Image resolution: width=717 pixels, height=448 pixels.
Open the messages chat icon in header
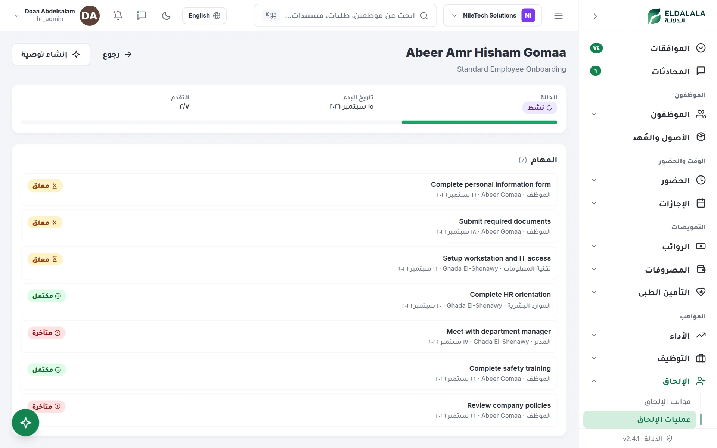[x=142, y=16]
